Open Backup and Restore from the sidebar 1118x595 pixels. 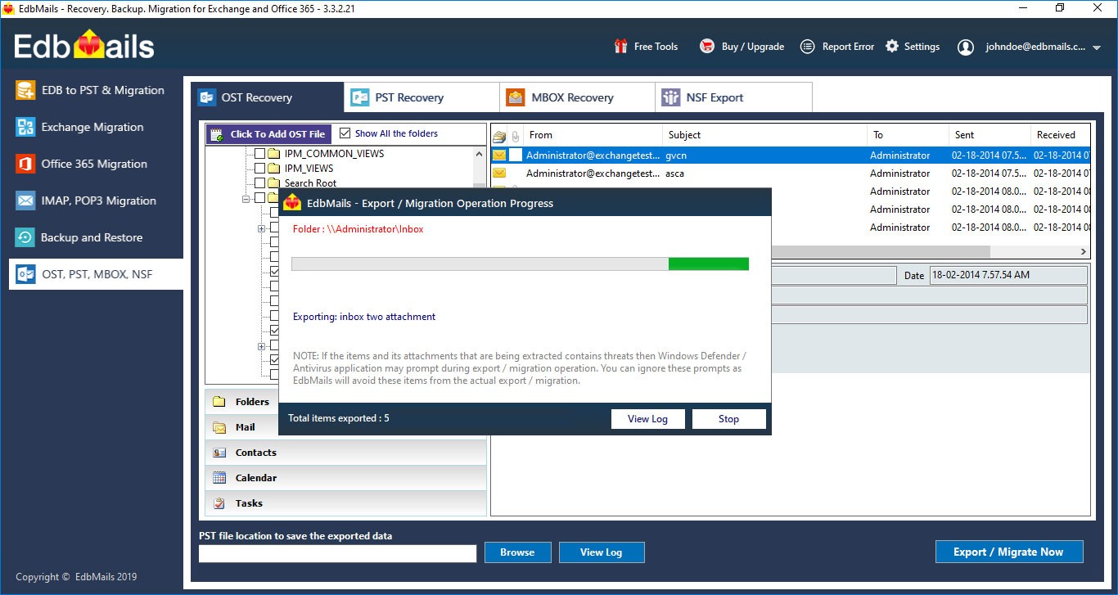coord(24,237)
